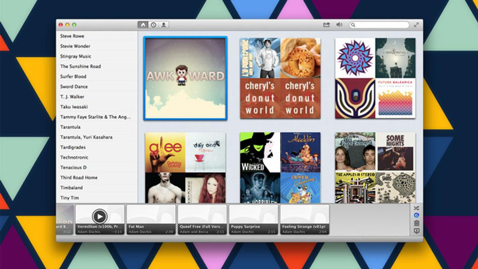
Task: Select Stevie Wonder in artist list
Action: (x=75, y=46)
